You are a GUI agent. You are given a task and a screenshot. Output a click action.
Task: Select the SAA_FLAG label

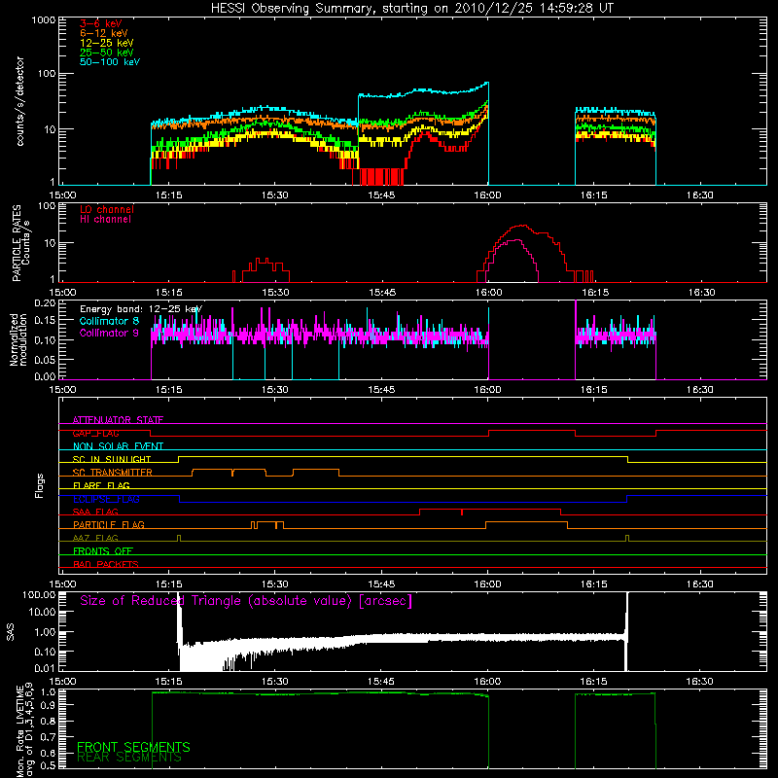click(95, 512)
